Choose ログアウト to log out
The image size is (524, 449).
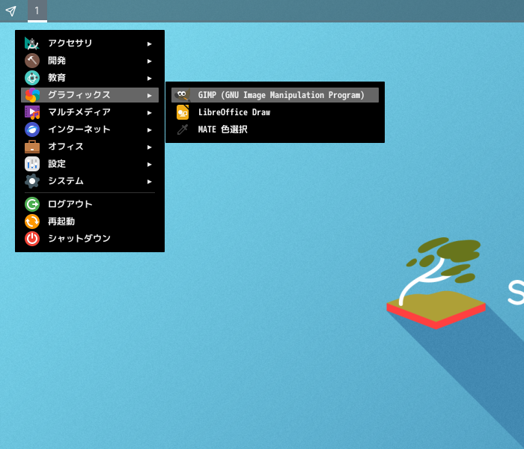tap(90, 204)
